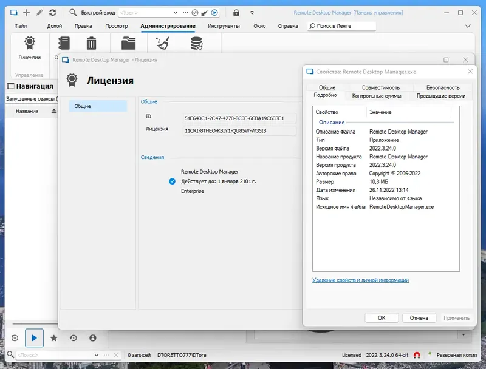The image size is (486, 369).
Task: Click the database icon in the ribbon
Action: pos(197,44)
